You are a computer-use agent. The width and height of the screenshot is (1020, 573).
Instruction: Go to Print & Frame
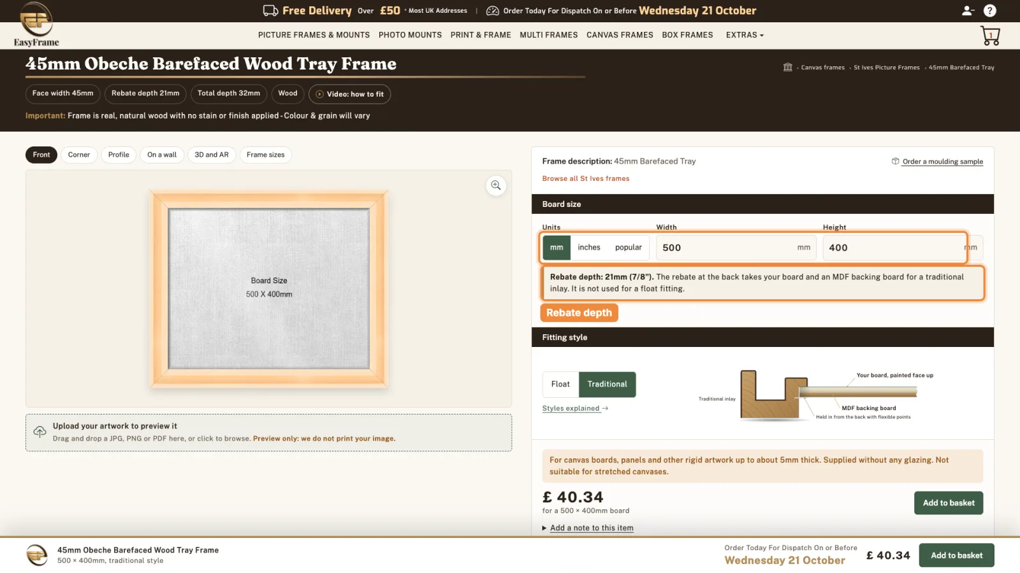481,35
